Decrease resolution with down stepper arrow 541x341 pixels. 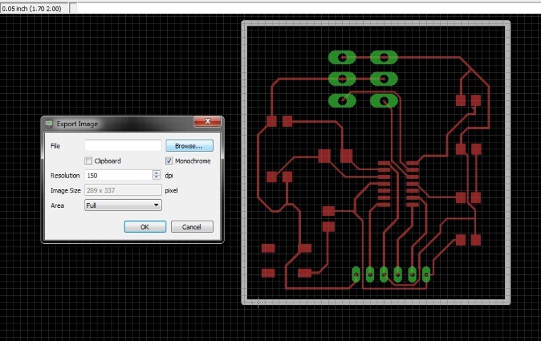click(156, 178)
